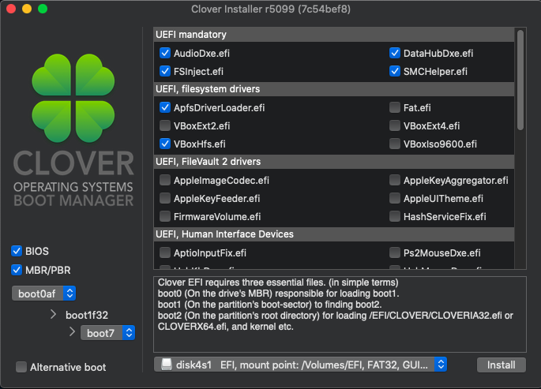This screenshot has height=389, width=541.
Task: Check VBoxExt4.efi option
Action: click(x=395, y=125)
